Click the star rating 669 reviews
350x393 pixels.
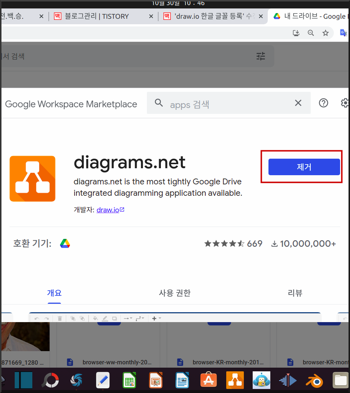233,244
